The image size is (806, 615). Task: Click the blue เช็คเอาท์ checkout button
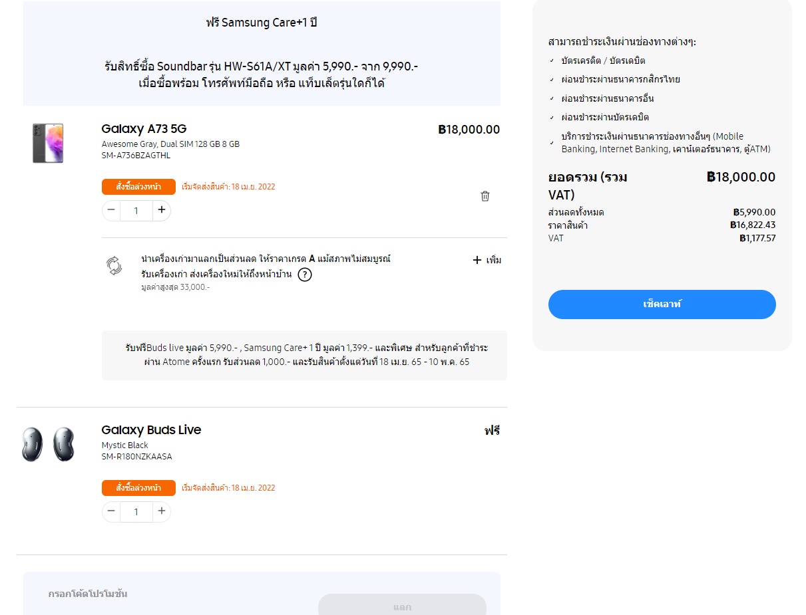[662, 305]
